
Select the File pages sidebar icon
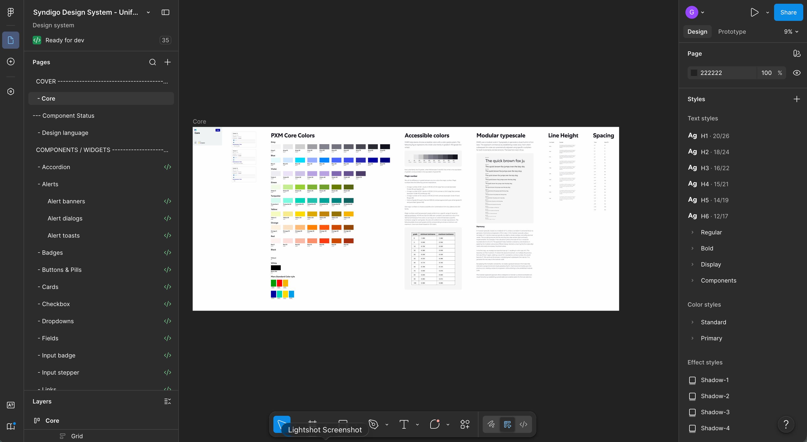click(11, 40)
